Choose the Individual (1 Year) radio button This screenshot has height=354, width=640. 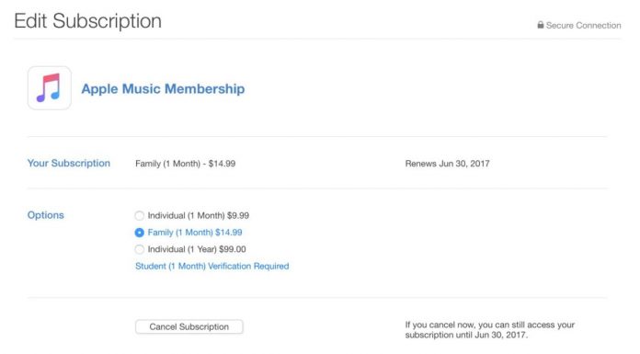click(x=140, y=249)
